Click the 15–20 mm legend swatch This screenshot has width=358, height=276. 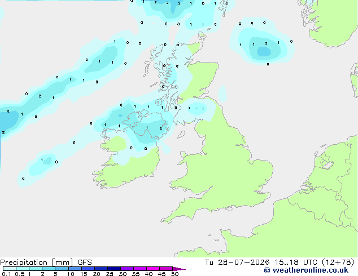(88, 269)
